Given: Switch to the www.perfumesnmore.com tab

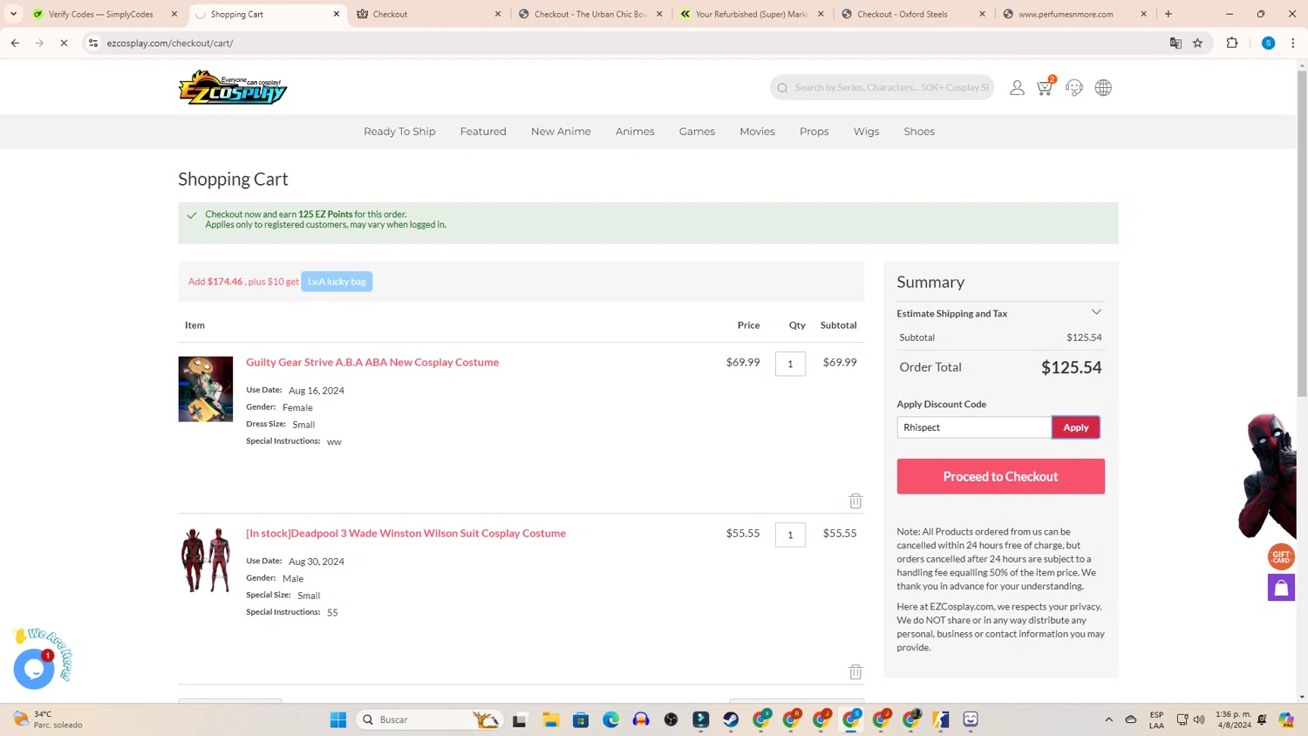Looking at the screenshot, I should [x=1074, y=14].
